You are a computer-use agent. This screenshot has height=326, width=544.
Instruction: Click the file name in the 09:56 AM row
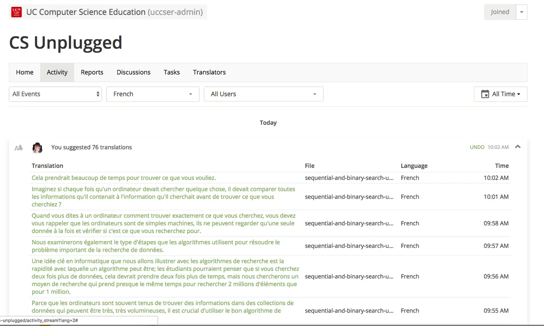point(349,276)
